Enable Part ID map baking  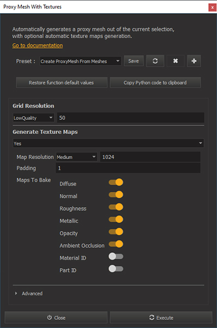(116, 269)
